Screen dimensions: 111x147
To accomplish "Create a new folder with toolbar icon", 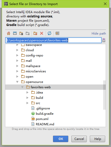I will point(35,33).
